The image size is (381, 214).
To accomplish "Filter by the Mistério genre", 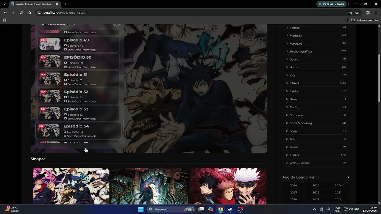I will point(295,83).
